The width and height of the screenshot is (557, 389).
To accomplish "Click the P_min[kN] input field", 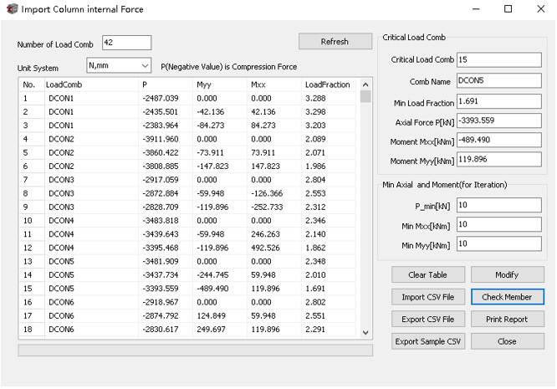I will (498, 205).
